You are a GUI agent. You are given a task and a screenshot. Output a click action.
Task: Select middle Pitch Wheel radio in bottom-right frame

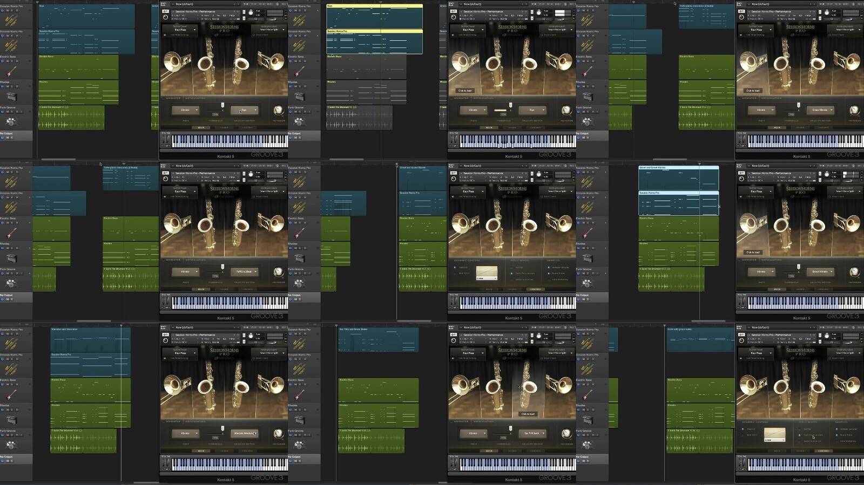800,435
